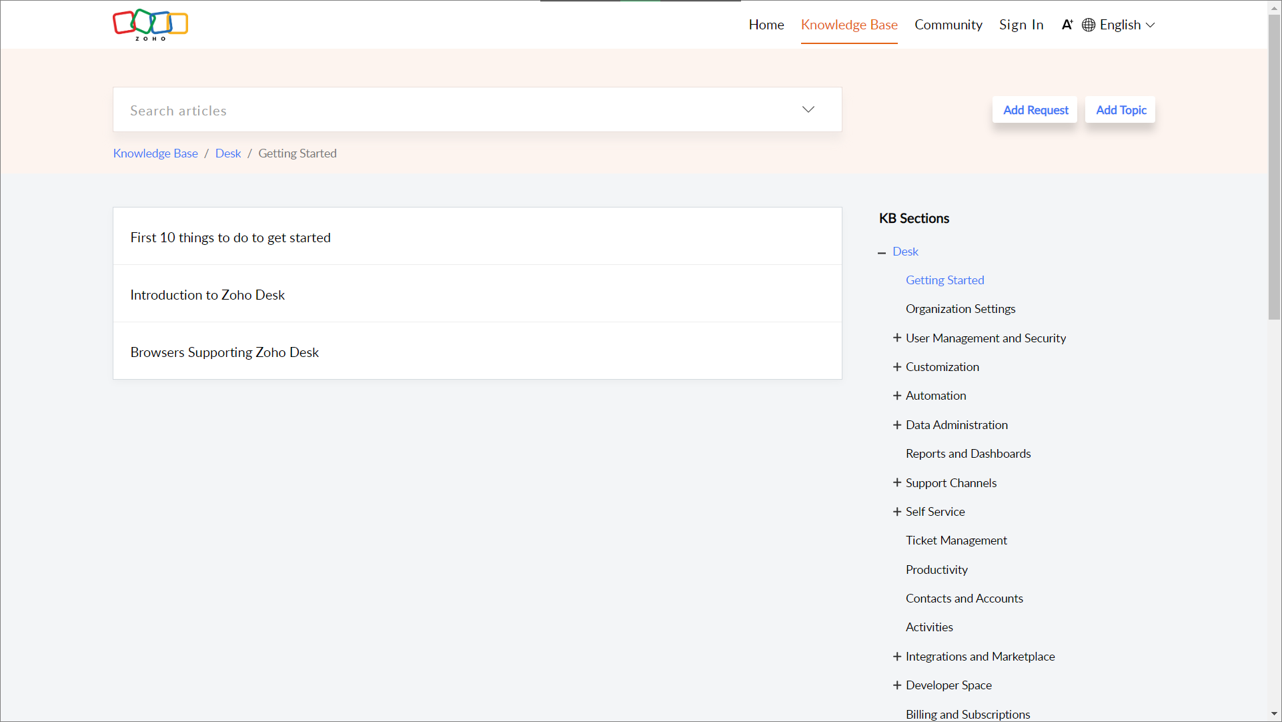The width and height of the screenshot is (1282, 722).
Task: Expand the Data Administration section
Action: pyautogui.click(x=897, y=425)
